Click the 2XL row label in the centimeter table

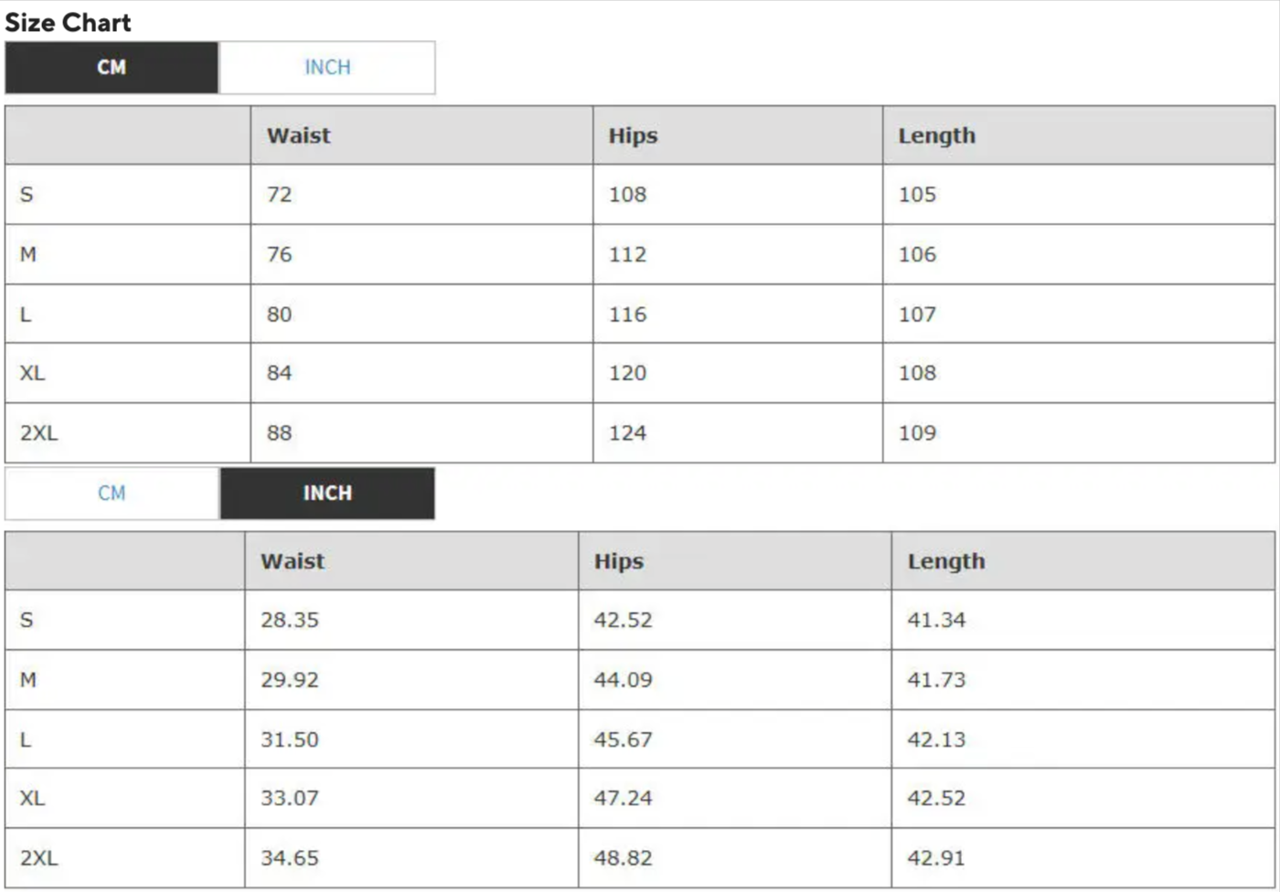[39, 433]
